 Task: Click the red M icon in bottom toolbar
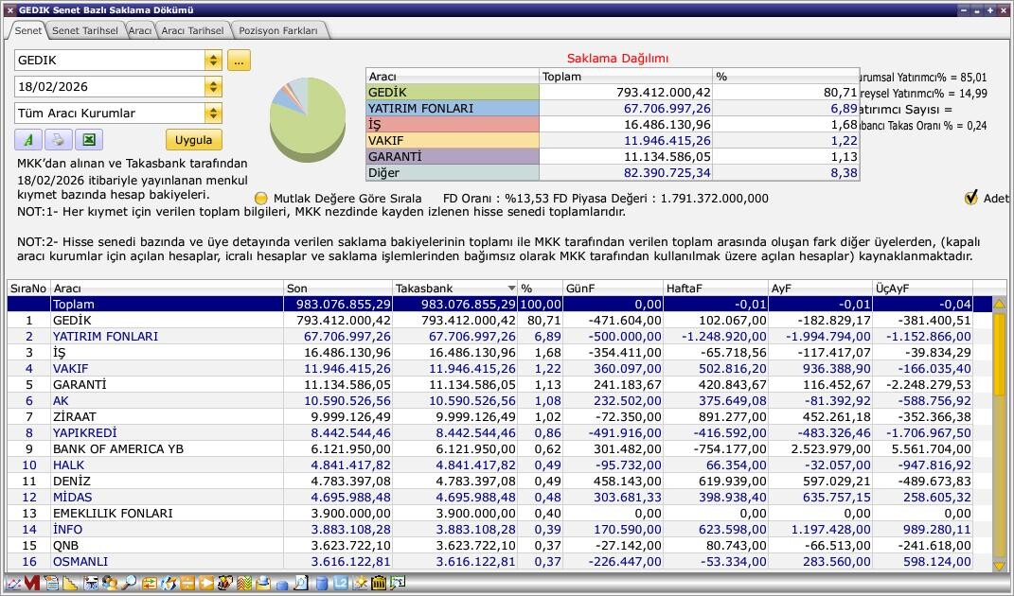tap(31, 584)
